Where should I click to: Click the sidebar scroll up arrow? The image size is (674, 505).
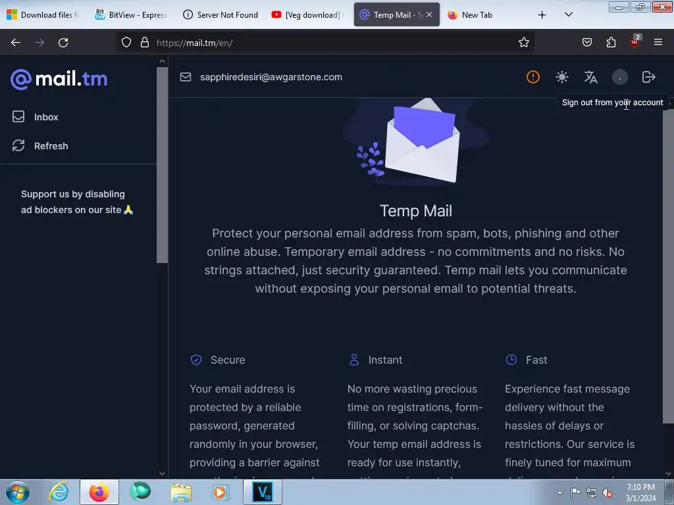click(162, 61)
